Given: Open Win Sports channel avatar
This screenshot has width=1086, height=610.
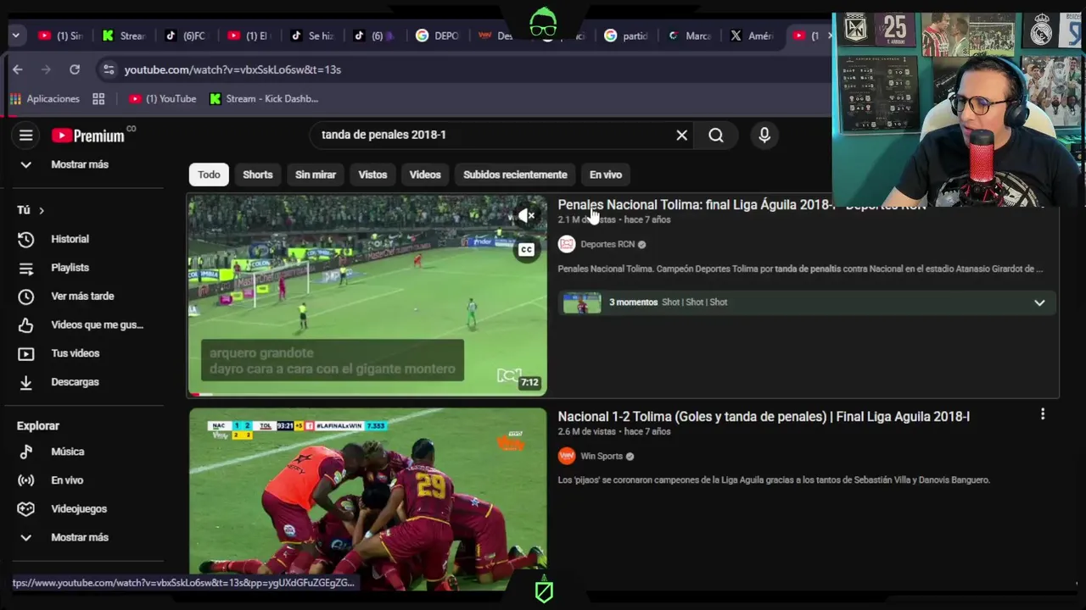Looking at the screenshot, I should (567, 456).
